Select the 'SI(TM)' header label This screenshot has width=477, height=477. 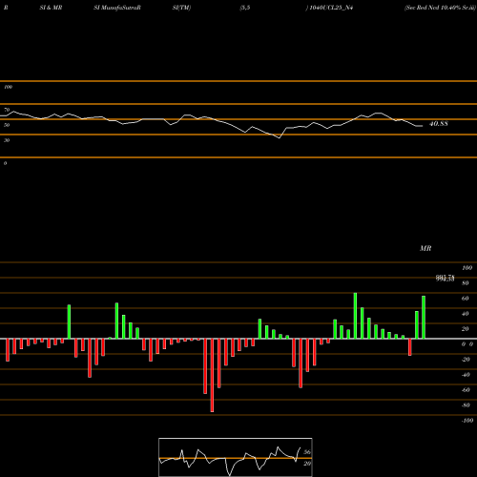[x=181, y=8]
